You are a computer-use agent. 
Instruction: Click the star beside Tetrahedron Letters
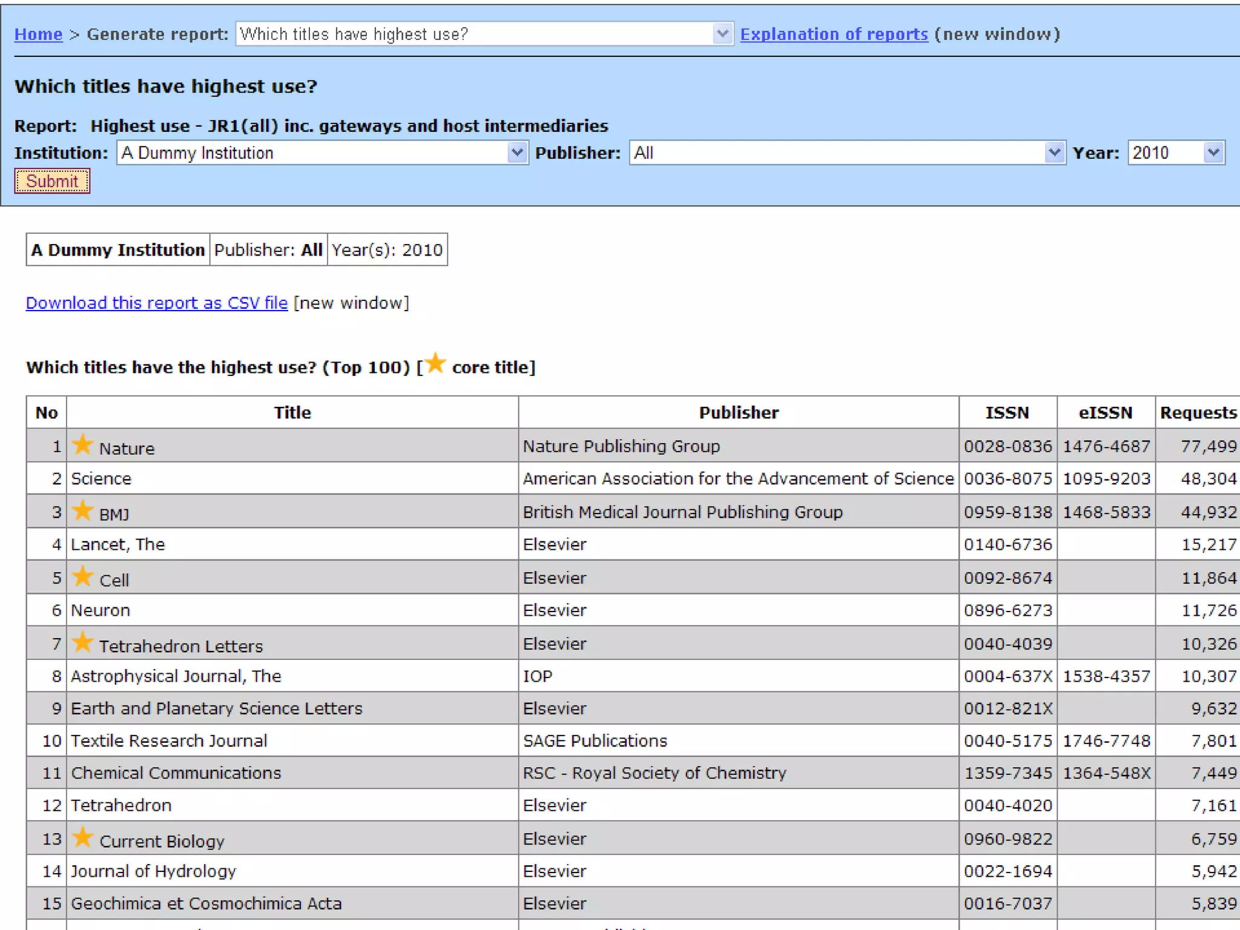click(82, 642)
